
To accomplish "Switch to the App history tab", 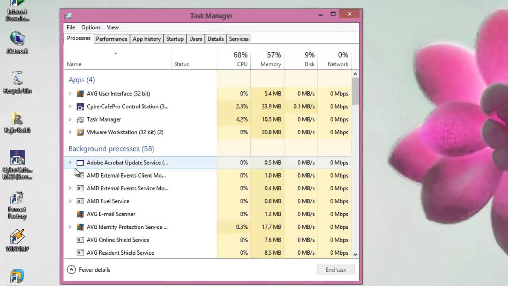I will pos(146,39).
